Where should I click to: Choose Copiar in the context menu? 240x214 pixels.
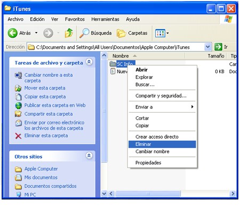tap(162, 125)
